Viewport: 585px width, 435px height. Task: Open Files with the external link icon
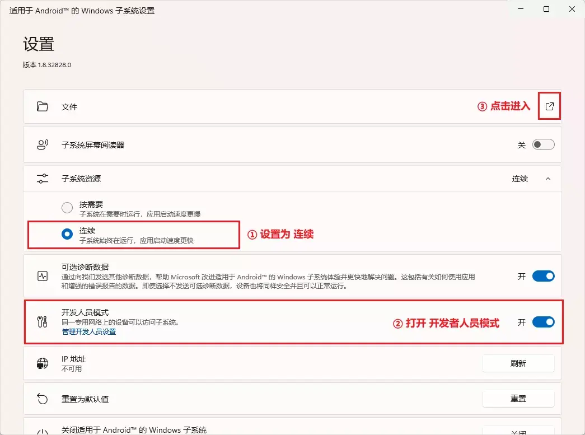(549, 106)
